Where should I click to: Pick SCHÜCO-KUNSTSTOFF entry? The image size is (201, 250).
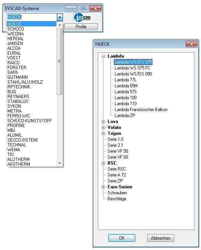pyautogui.click(x=29, y=120)
